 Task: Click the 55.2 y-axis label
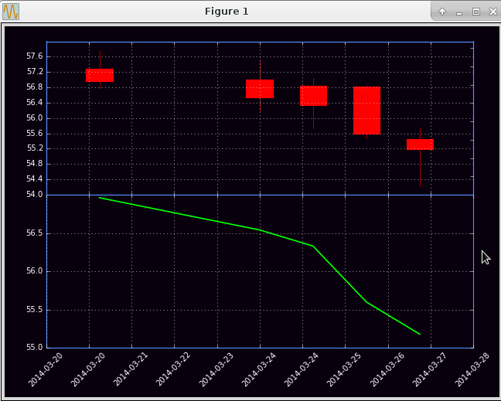click(x=35, y=148)
